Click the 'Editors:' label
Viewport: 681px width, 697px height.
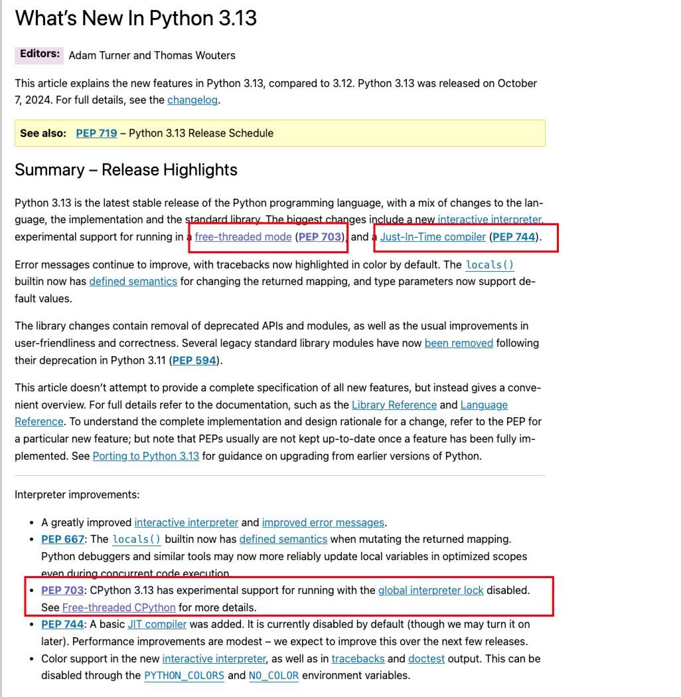[40, 54]
